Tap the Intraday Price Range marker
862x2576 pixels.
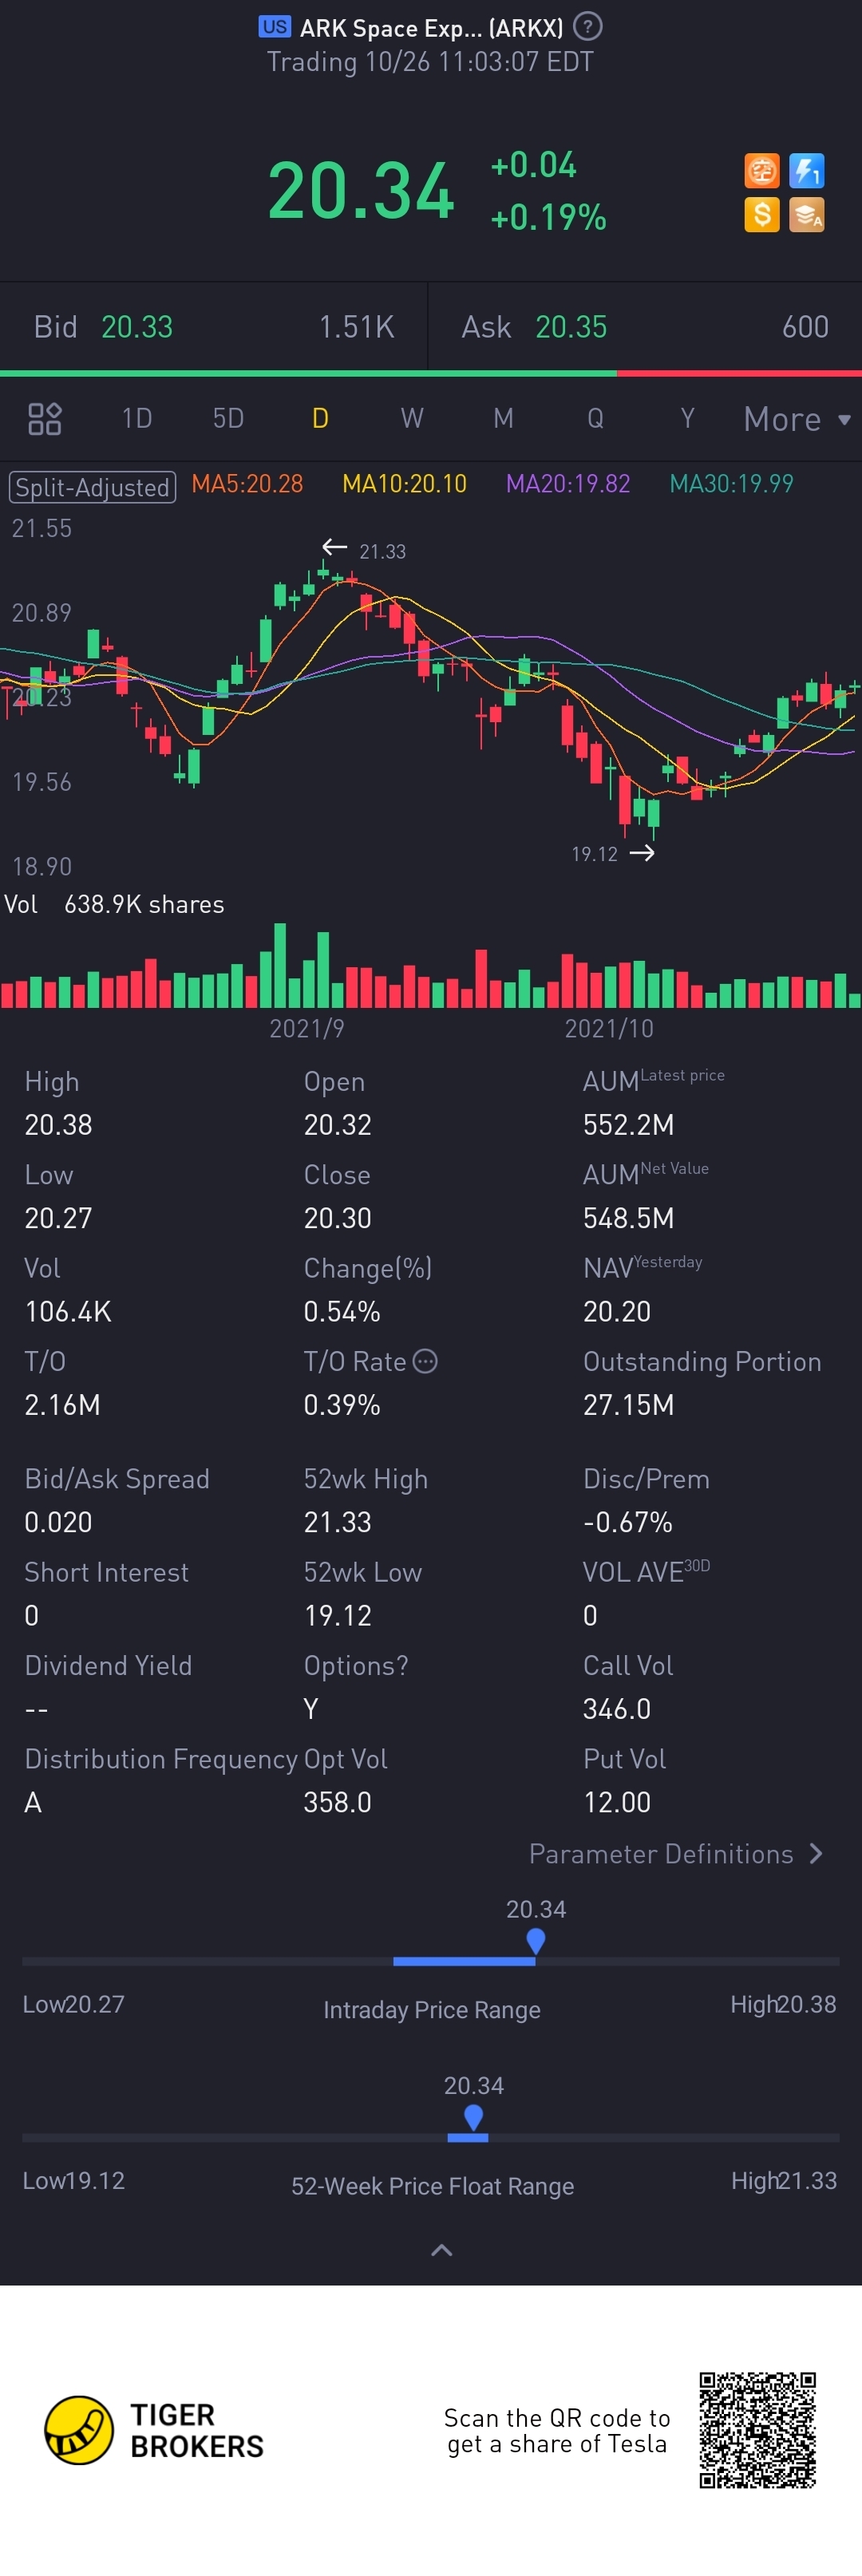(536, 1941)
